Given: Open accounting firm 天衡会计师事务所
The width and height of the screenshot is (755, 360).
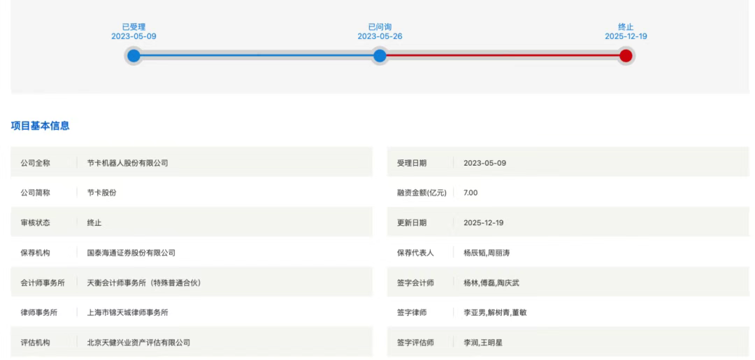Looking at the screenshot, I should click(x=148, y=283).
